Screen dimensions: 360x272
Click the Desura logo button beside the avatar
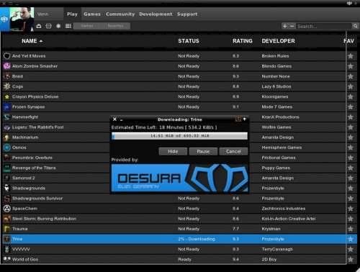click(x=4, y=19)
